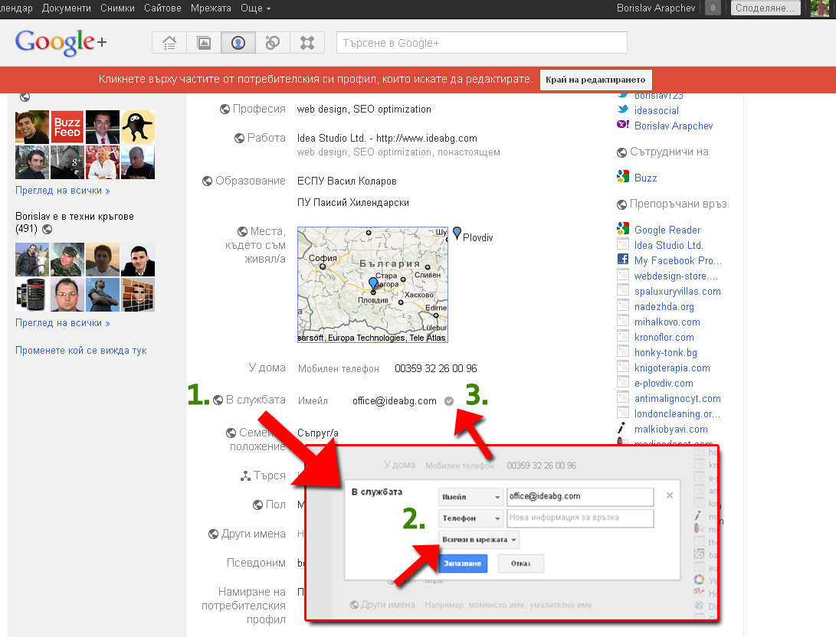The width and height of the screenshot is (836, 637).
Task: Click Yahoo icon next to Borislav Arapchev
Action: coord(623,125)
